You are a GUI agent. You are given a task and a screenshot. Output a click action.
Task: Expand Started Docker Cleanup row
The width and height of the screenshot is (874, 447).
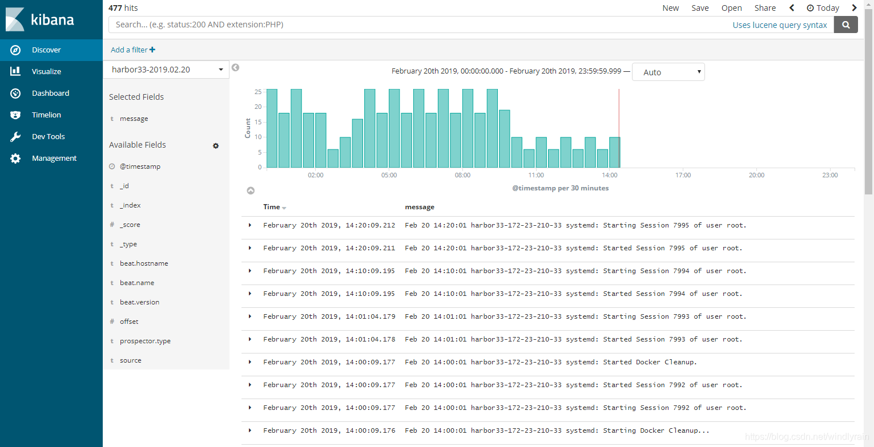[x=250, y=362]
